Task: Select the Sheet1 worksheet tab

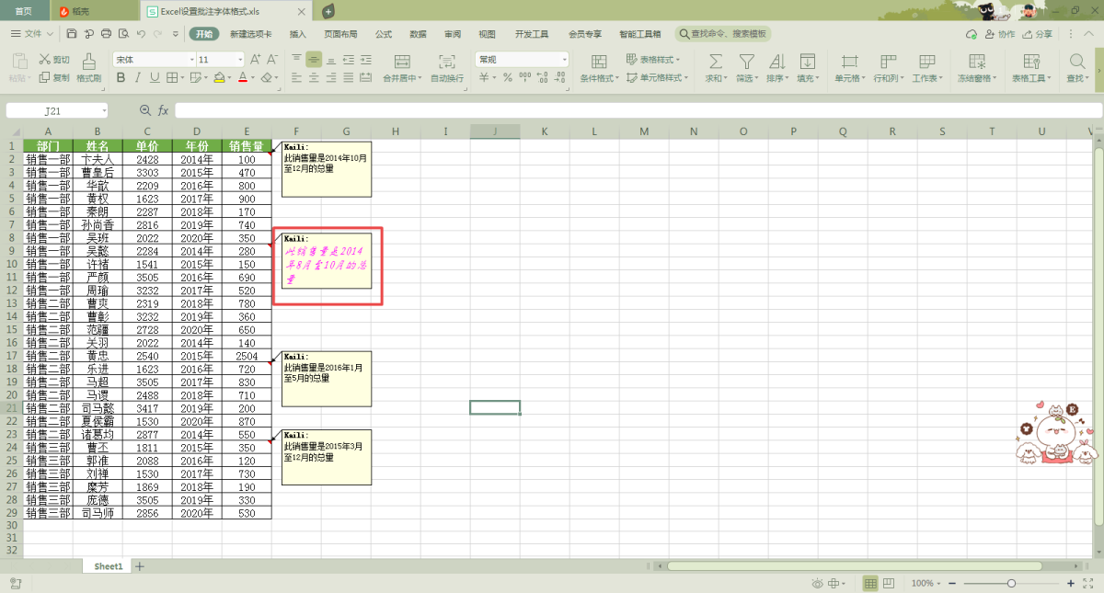Action: (x=108, y=566)
